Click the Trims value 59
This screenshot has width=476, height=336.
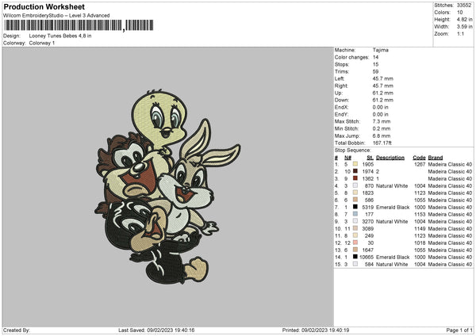point(375,71)
